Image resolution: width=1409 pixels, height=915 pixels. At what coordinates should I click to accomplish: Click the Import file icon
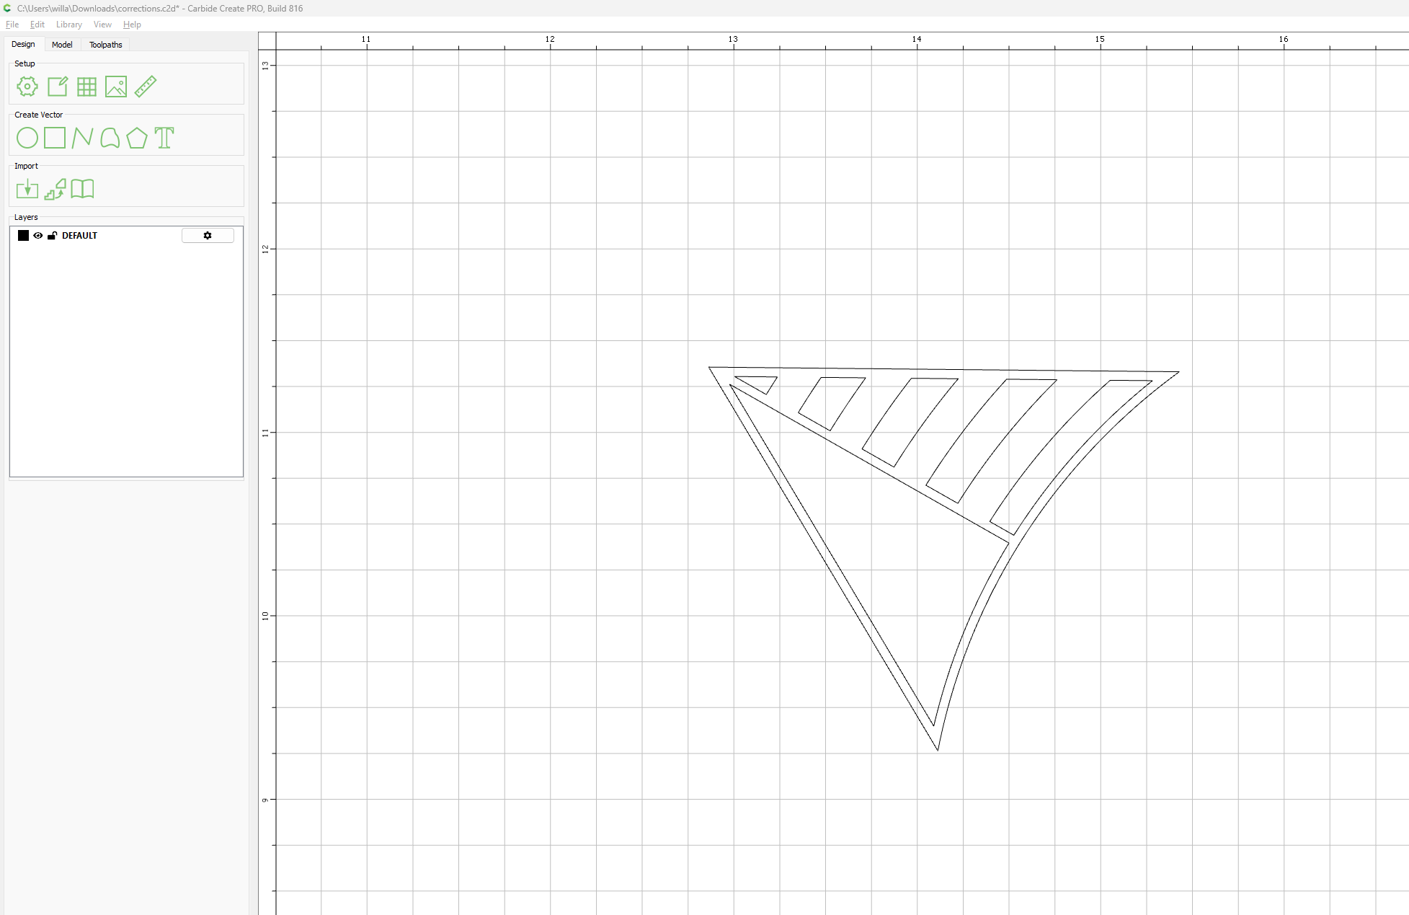tap(27, 189)
